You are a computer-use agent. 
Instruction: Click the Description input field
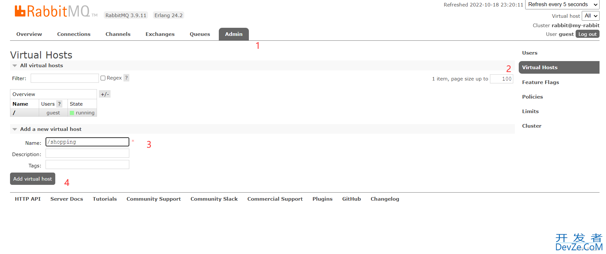click(x=87, y=153)
